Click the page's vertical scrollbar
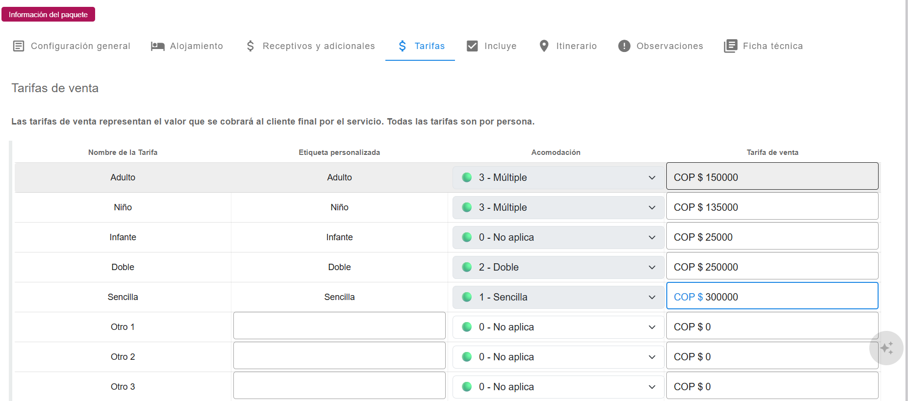Image resolution: width=908 pixels, height=401 pixels. pyautogui.click(x=906, y=196)
